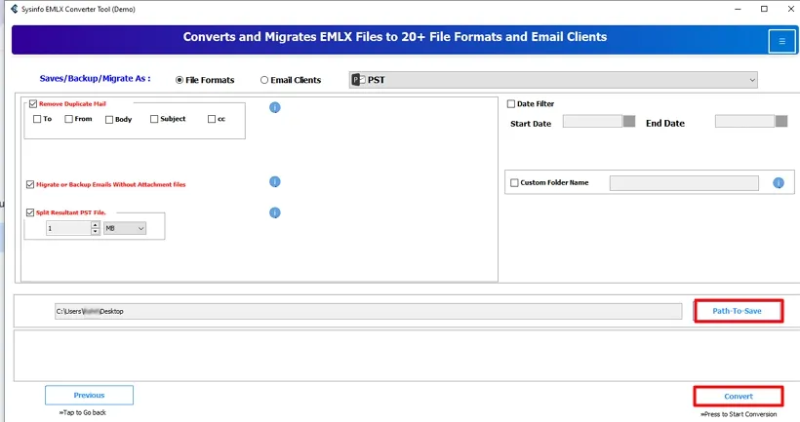Image resolution: width=800 pixels, height=422 pixels.
Task: Open the MB size unit dropdown
Action: pyautogui.click(x=125, y=228)
